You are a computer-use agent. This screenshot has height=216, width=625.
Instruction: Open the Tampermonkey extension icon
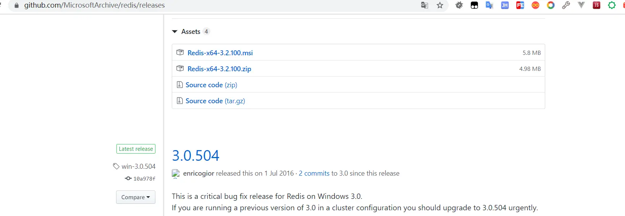click(x=474, y=5)
